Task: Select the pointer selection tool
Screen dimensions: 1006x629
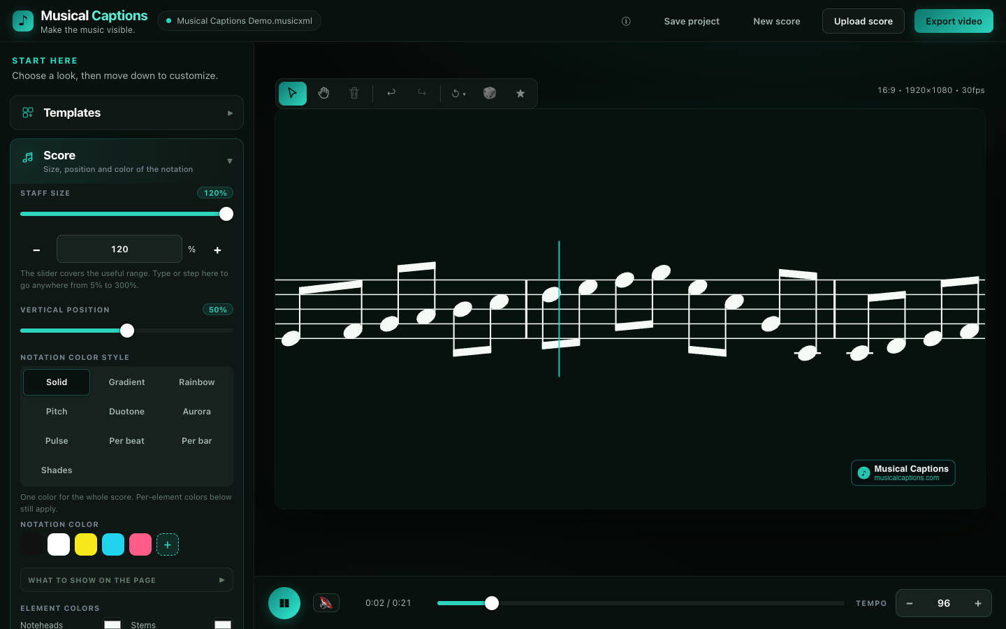Action: [x=293, y=93]
